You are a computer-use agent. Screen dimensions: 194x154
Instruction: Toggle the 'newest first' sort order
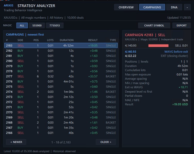click(36, 35)
